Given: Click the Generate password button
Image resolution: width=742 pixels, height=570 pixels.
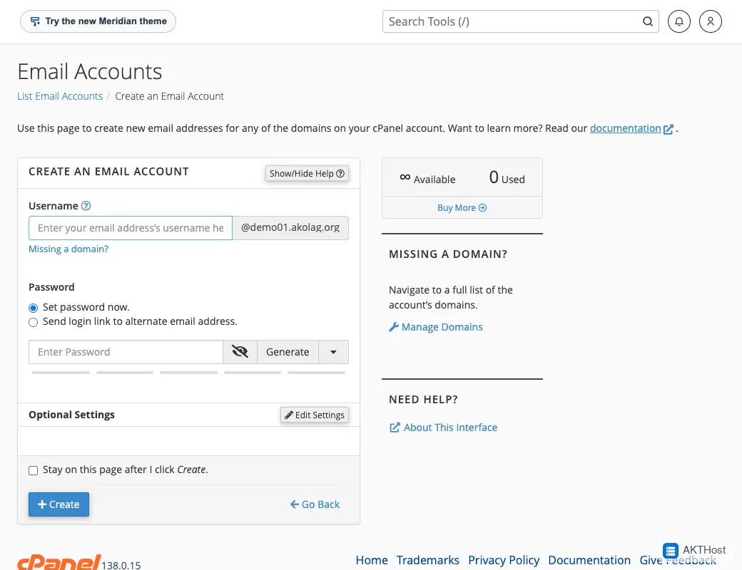Looking at the screenshot, I should [x=288, y=352].
